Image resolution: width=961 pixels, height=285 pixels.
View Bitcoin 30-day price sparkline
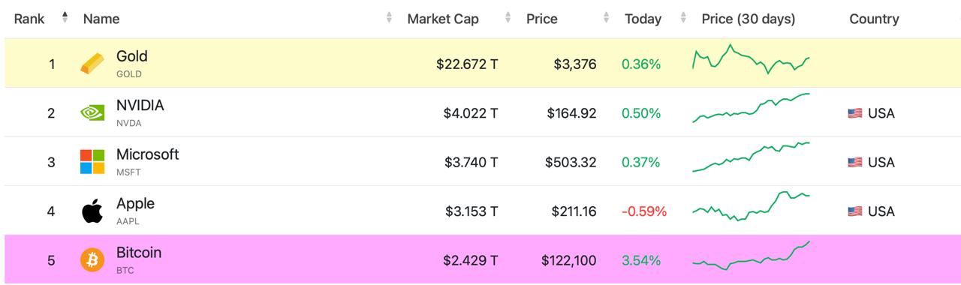pos(751,256)
